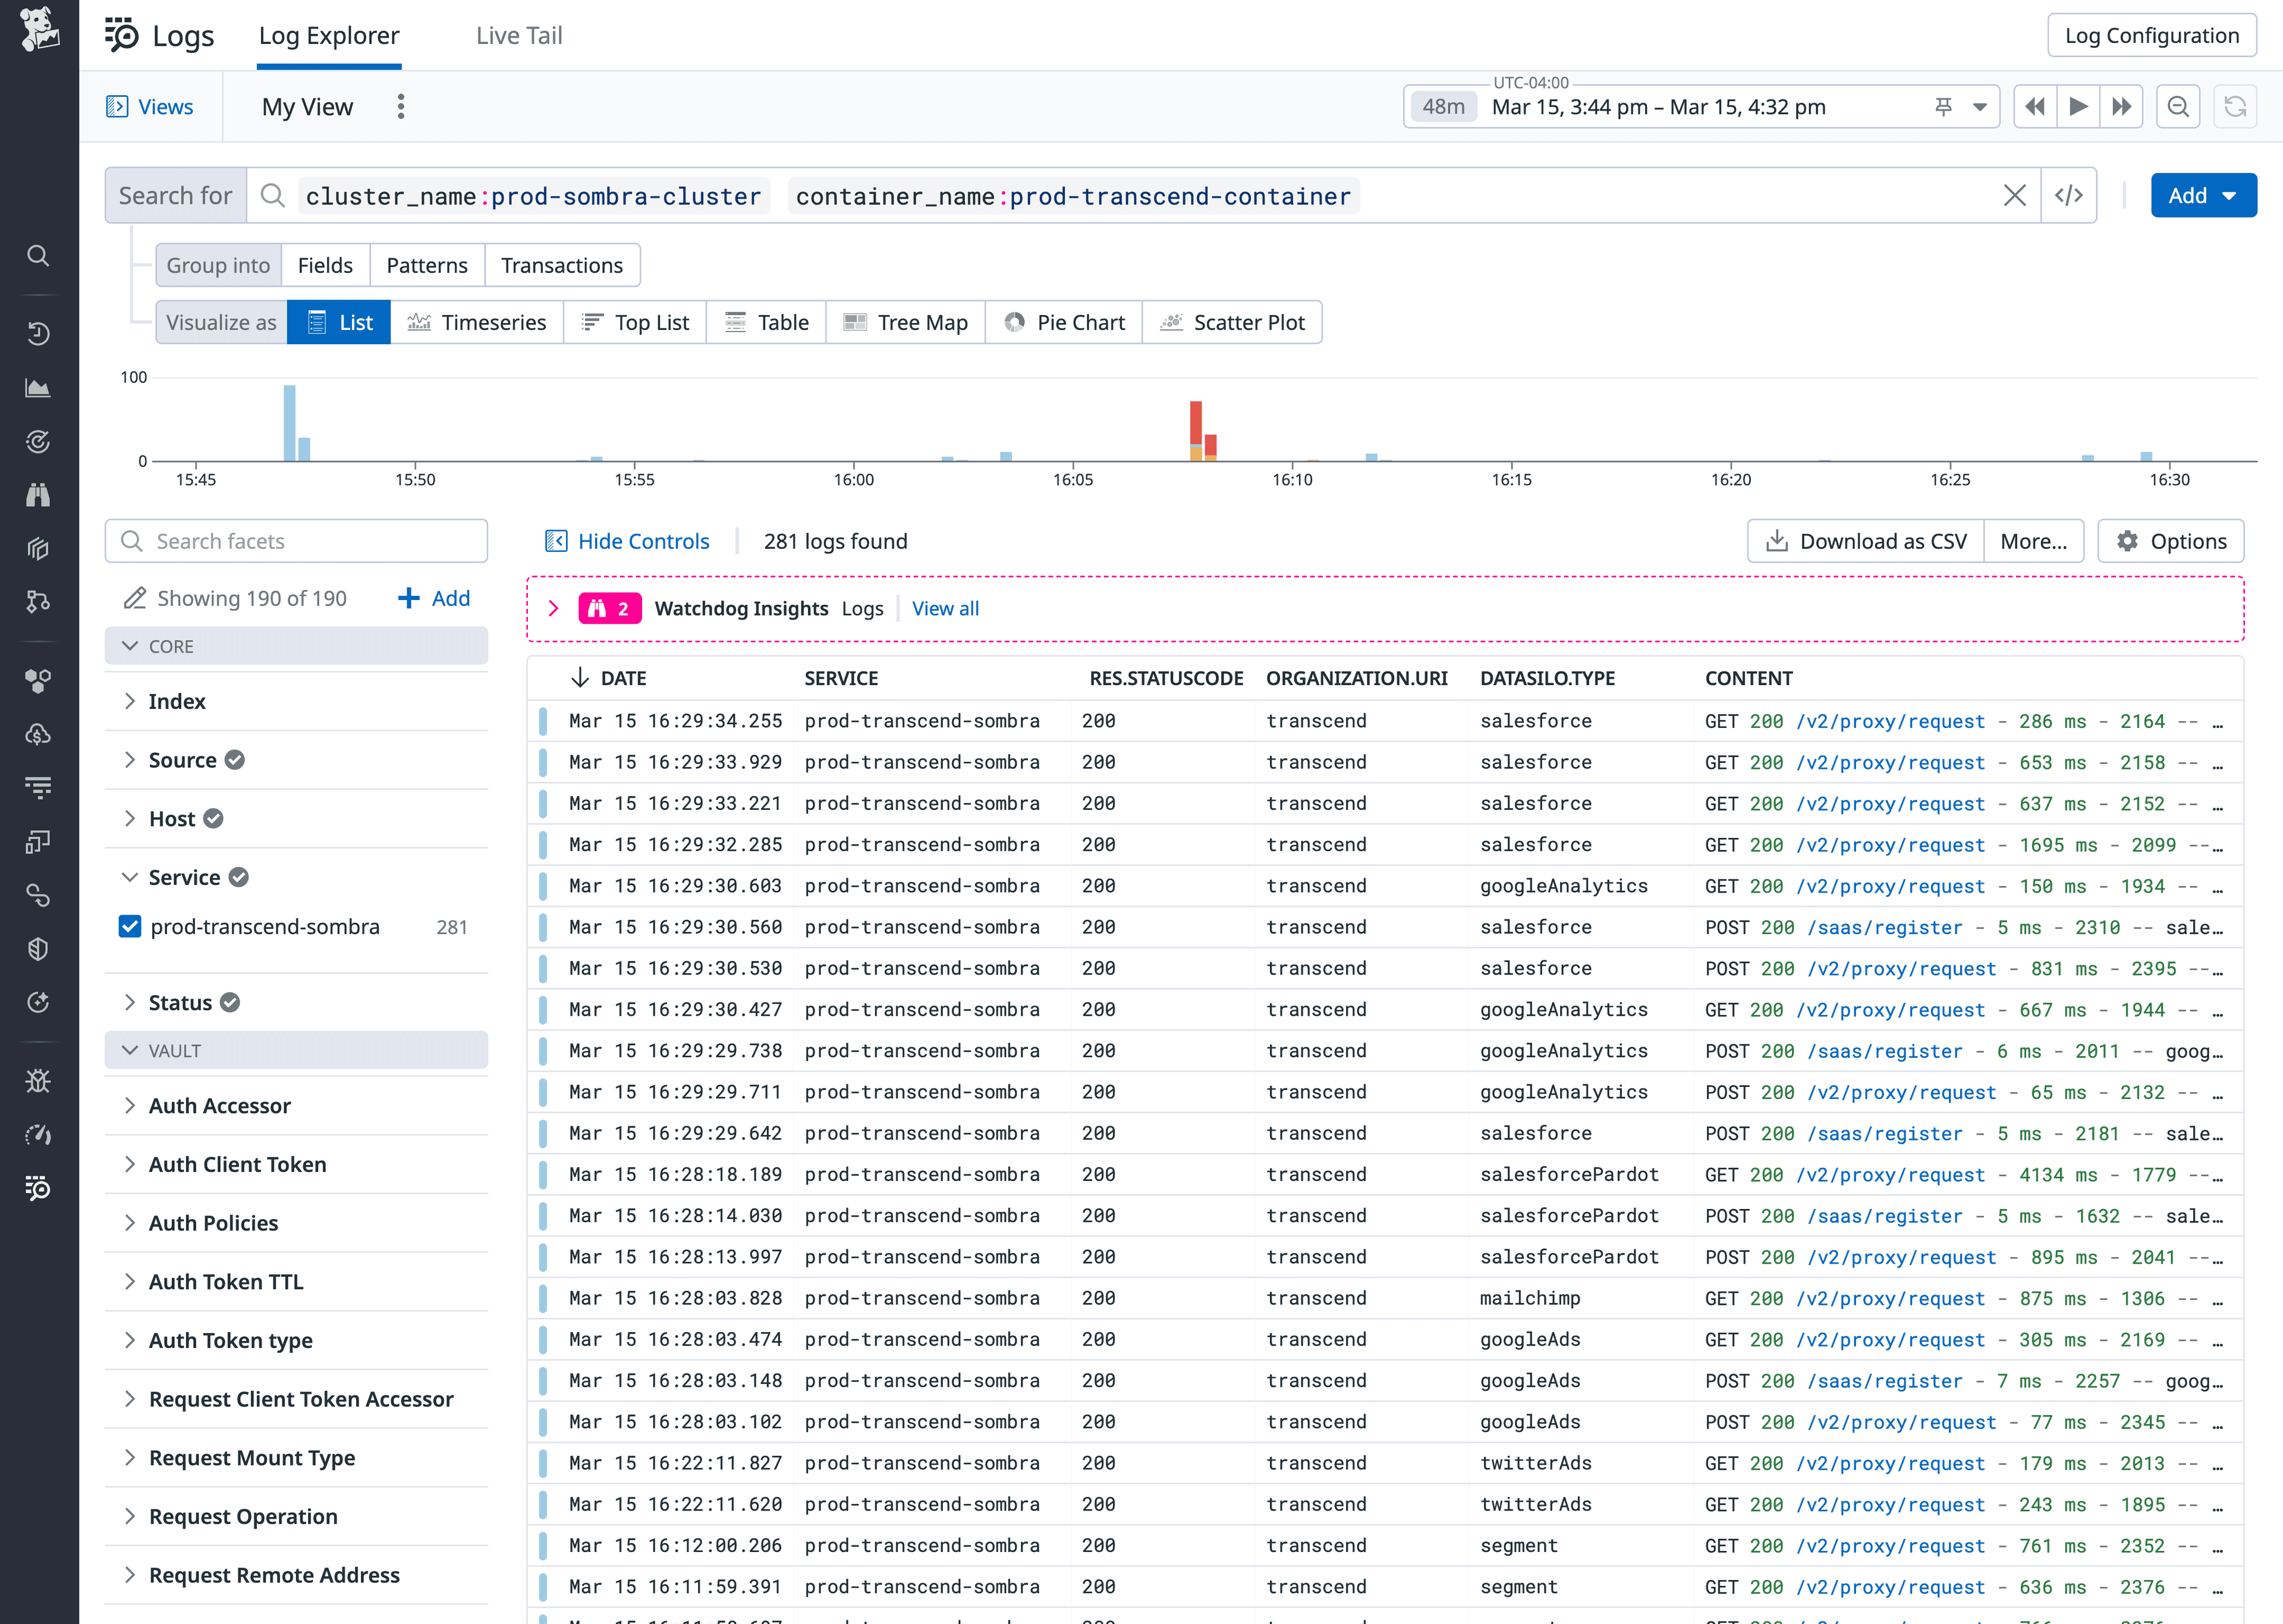2283x1624 pixels.
Task: Expand the Status facet
Action: click(x=180, y=1003)
